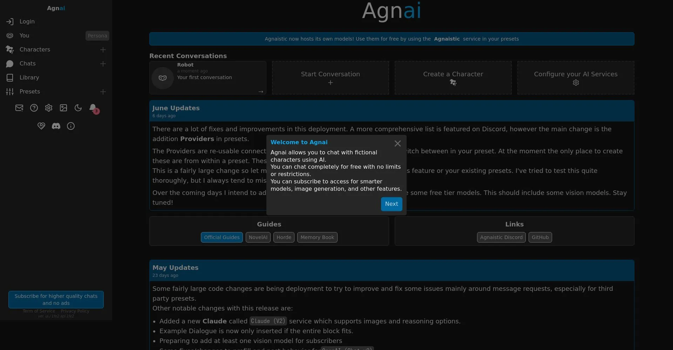Image resolution: width=673 pixels, height=350 pixels.
Task: Click the Chats speech bubble icon
Action: [10, 64]
